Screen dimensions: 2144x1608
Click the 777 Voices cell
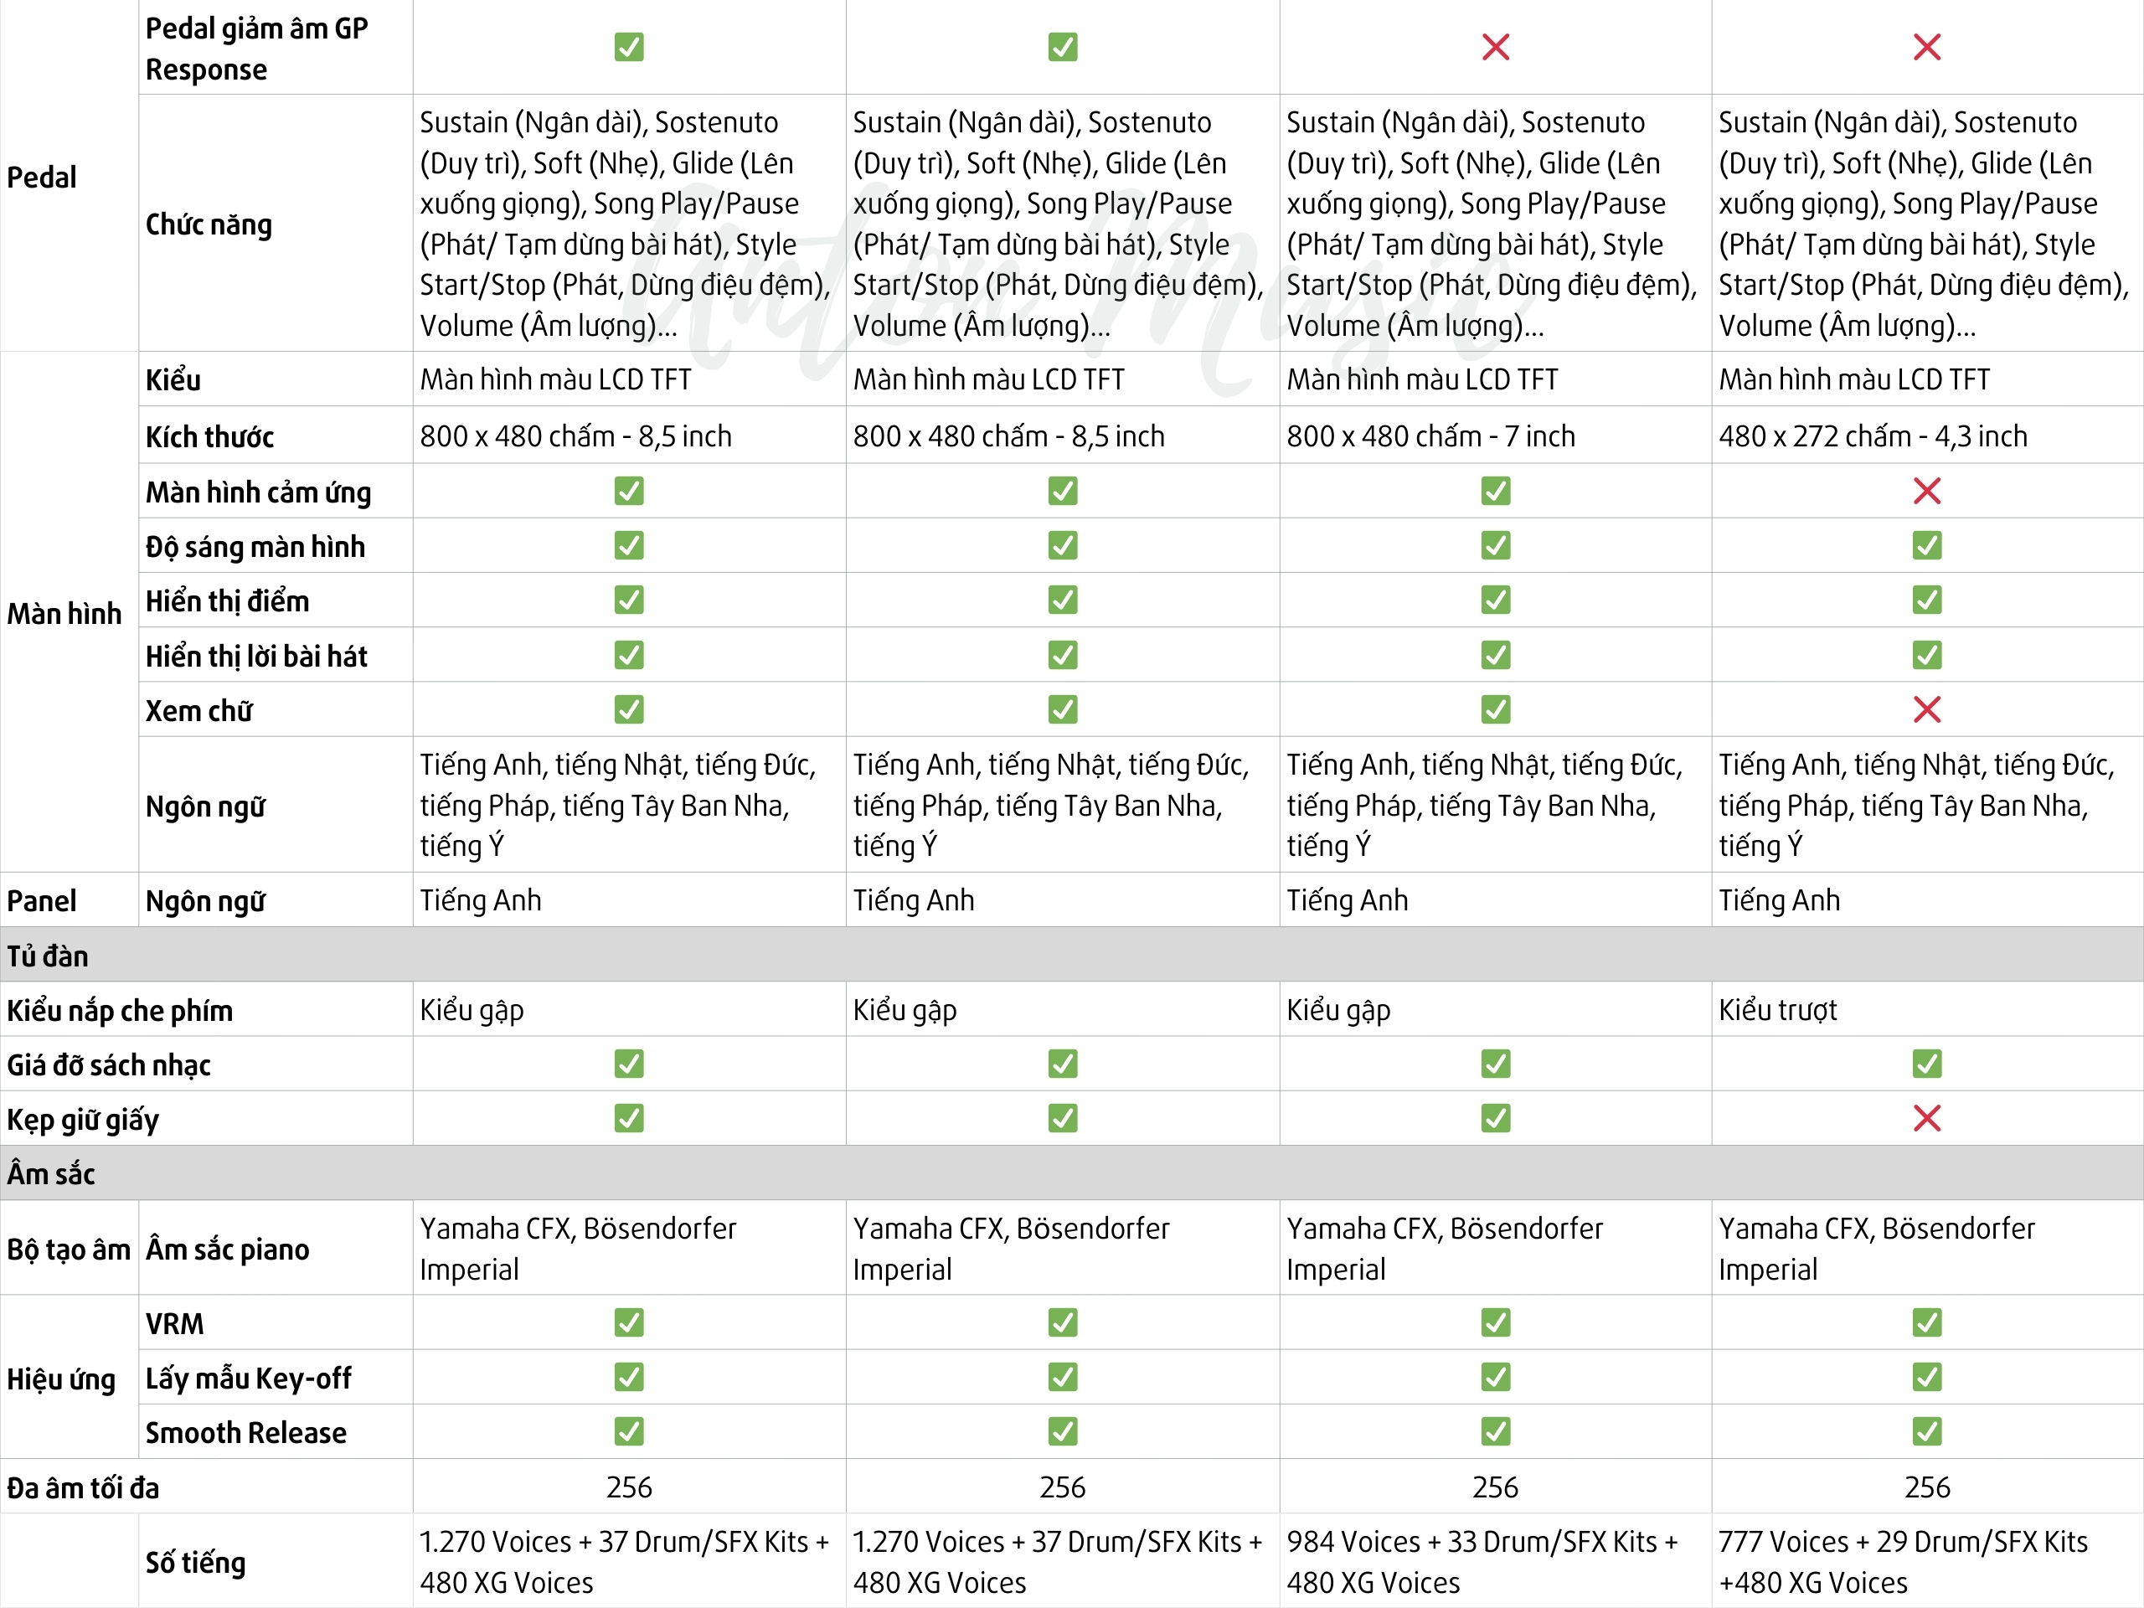pyautogui.click(x=1902, y=1561)
